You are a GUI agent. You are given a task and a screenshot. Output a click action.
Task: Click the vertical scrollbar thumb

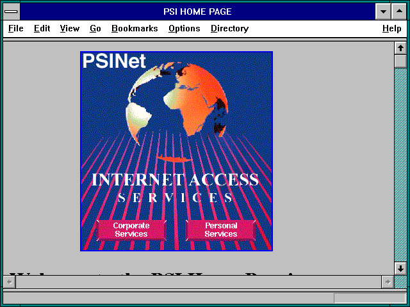coord(400,61)
